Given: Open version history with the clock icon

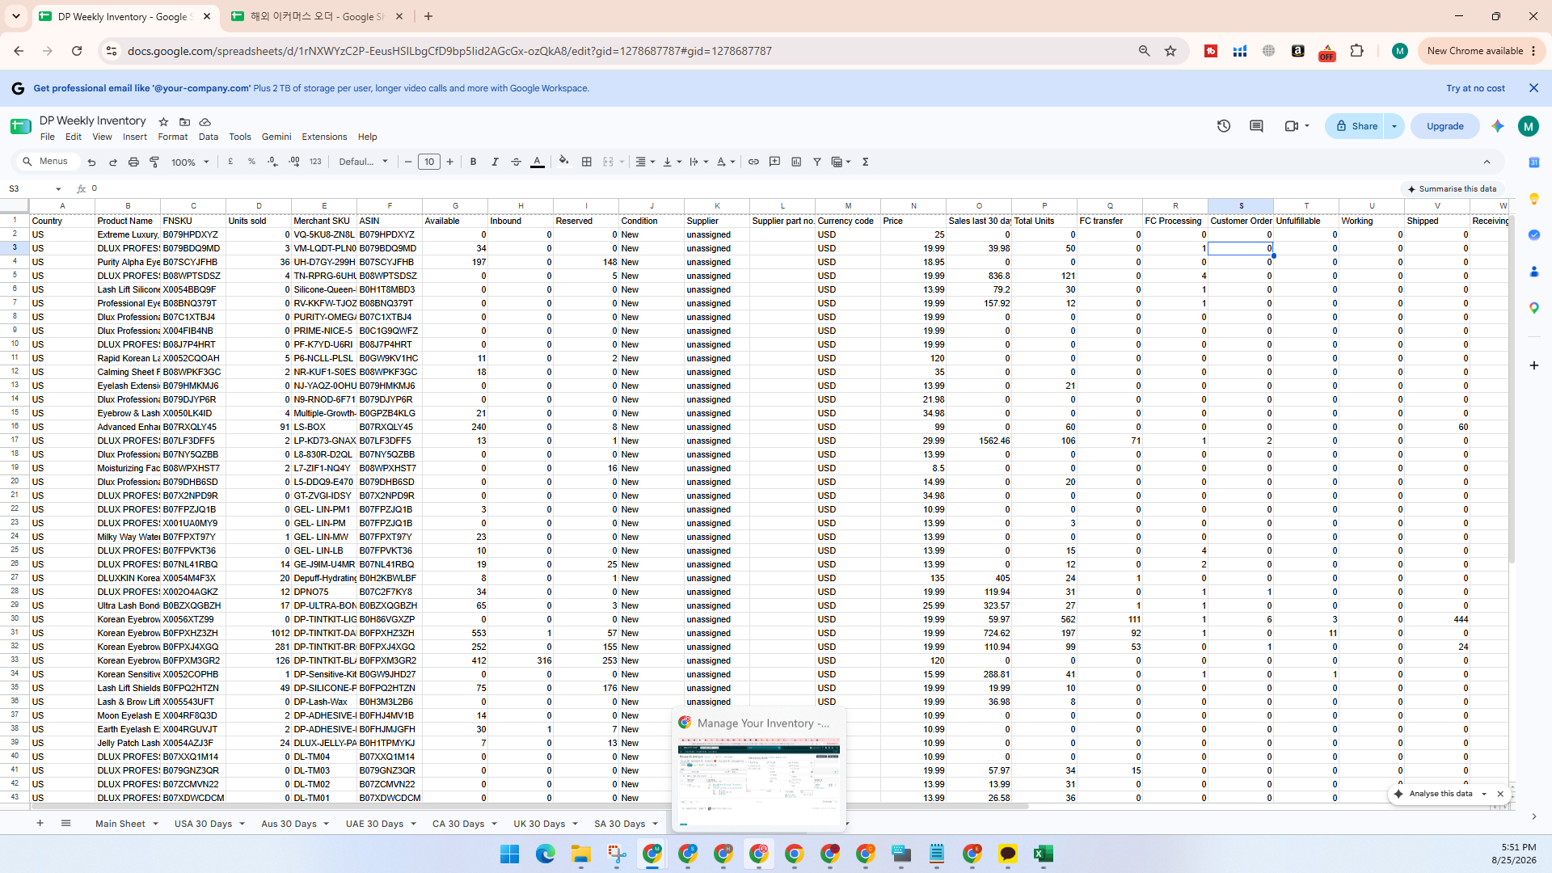Looking at the screenshot, I should click(1224, 126).
